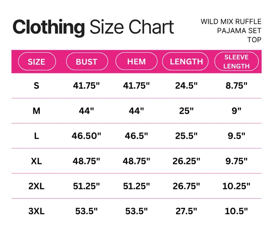
Task: Click the 10.25" sleeve length value
Action: (x=236, y=186)
